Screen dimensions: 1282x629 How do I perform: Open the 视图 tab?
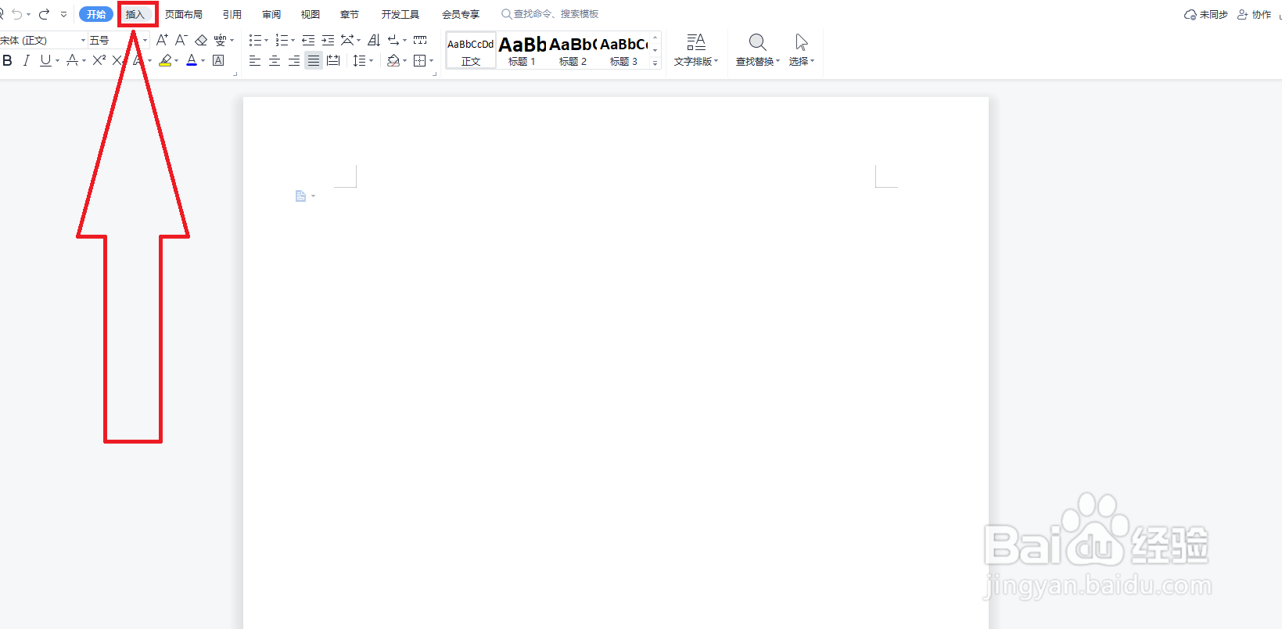tap(311, 14)
